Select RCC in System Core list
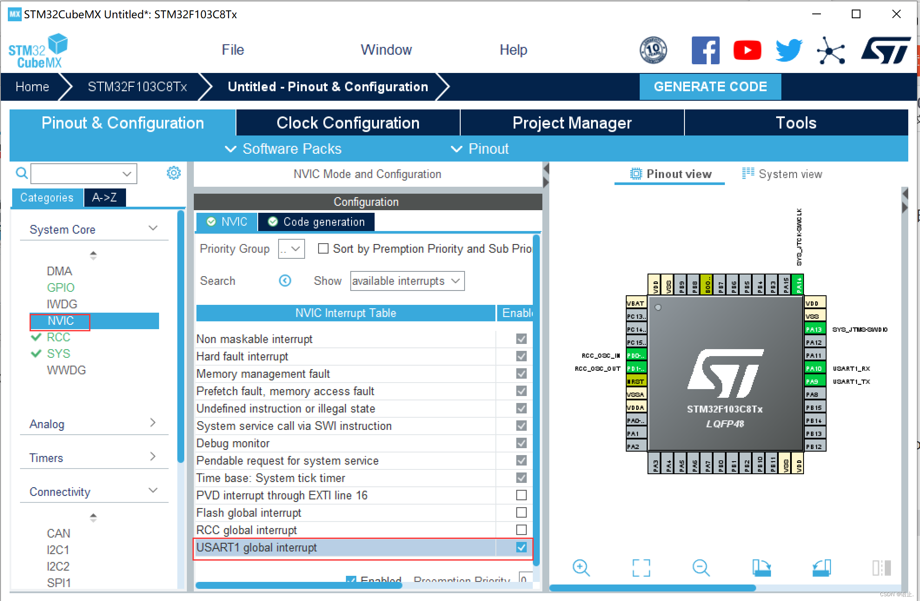This screenshot has height=601, width=920. [x=58, y=337]
